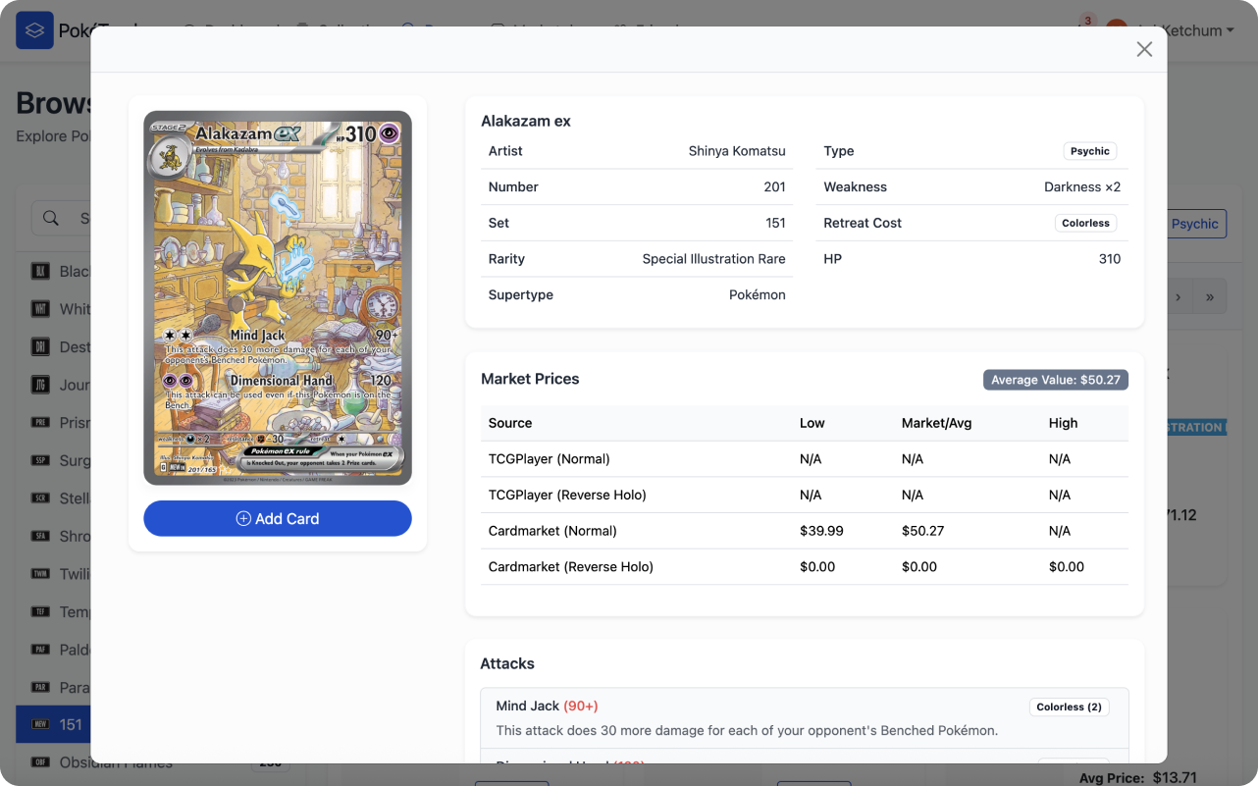
Task: Add Alakazam ex with Add Card button
Action: click(278, 518)
